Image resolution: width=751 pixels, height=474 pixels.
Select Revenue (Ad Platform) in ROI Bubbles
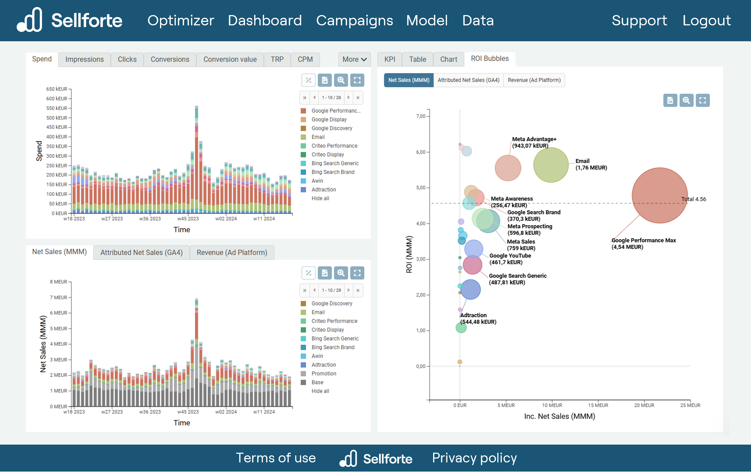(x=534, y=80)
